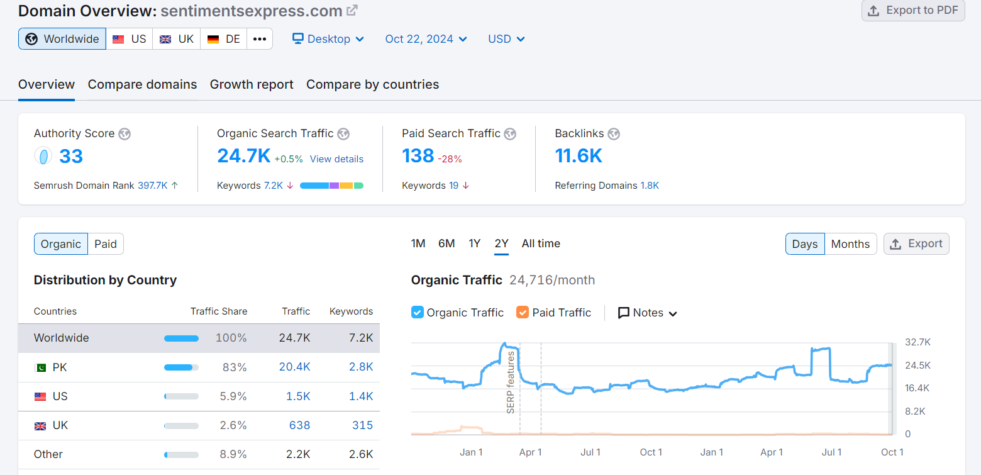Image resolution: width=981 pixels, height=475 pixels.
Task: Uncheck the Paid Traffic checkbox
Action: pos(523,312)
